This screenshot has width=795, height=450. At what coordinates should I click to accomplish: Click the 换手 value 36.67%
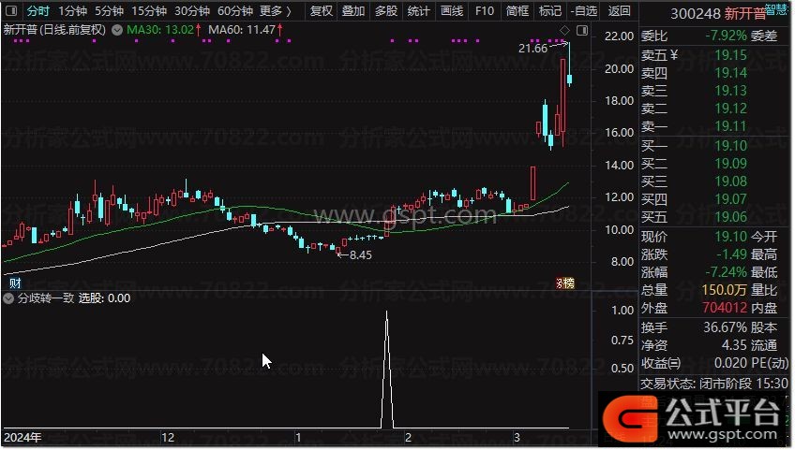click(x=725, y=327)
